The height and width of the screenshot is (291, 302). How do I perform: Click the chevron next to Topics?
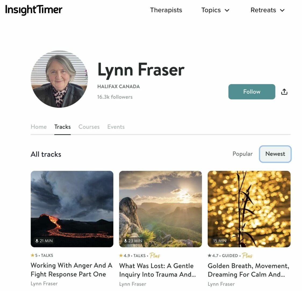click(227, 10)
